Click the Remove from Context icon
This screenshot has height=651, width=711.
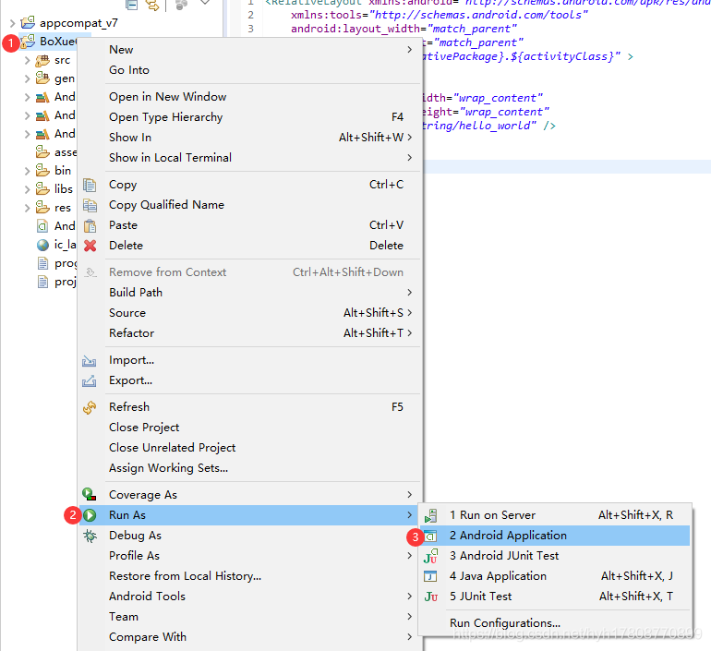coord(90,272)
